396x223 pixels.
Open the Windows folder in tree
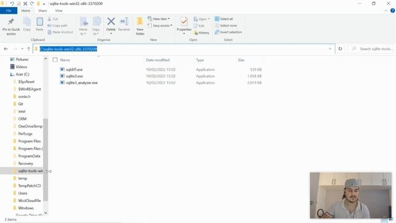tap(26, 208)
